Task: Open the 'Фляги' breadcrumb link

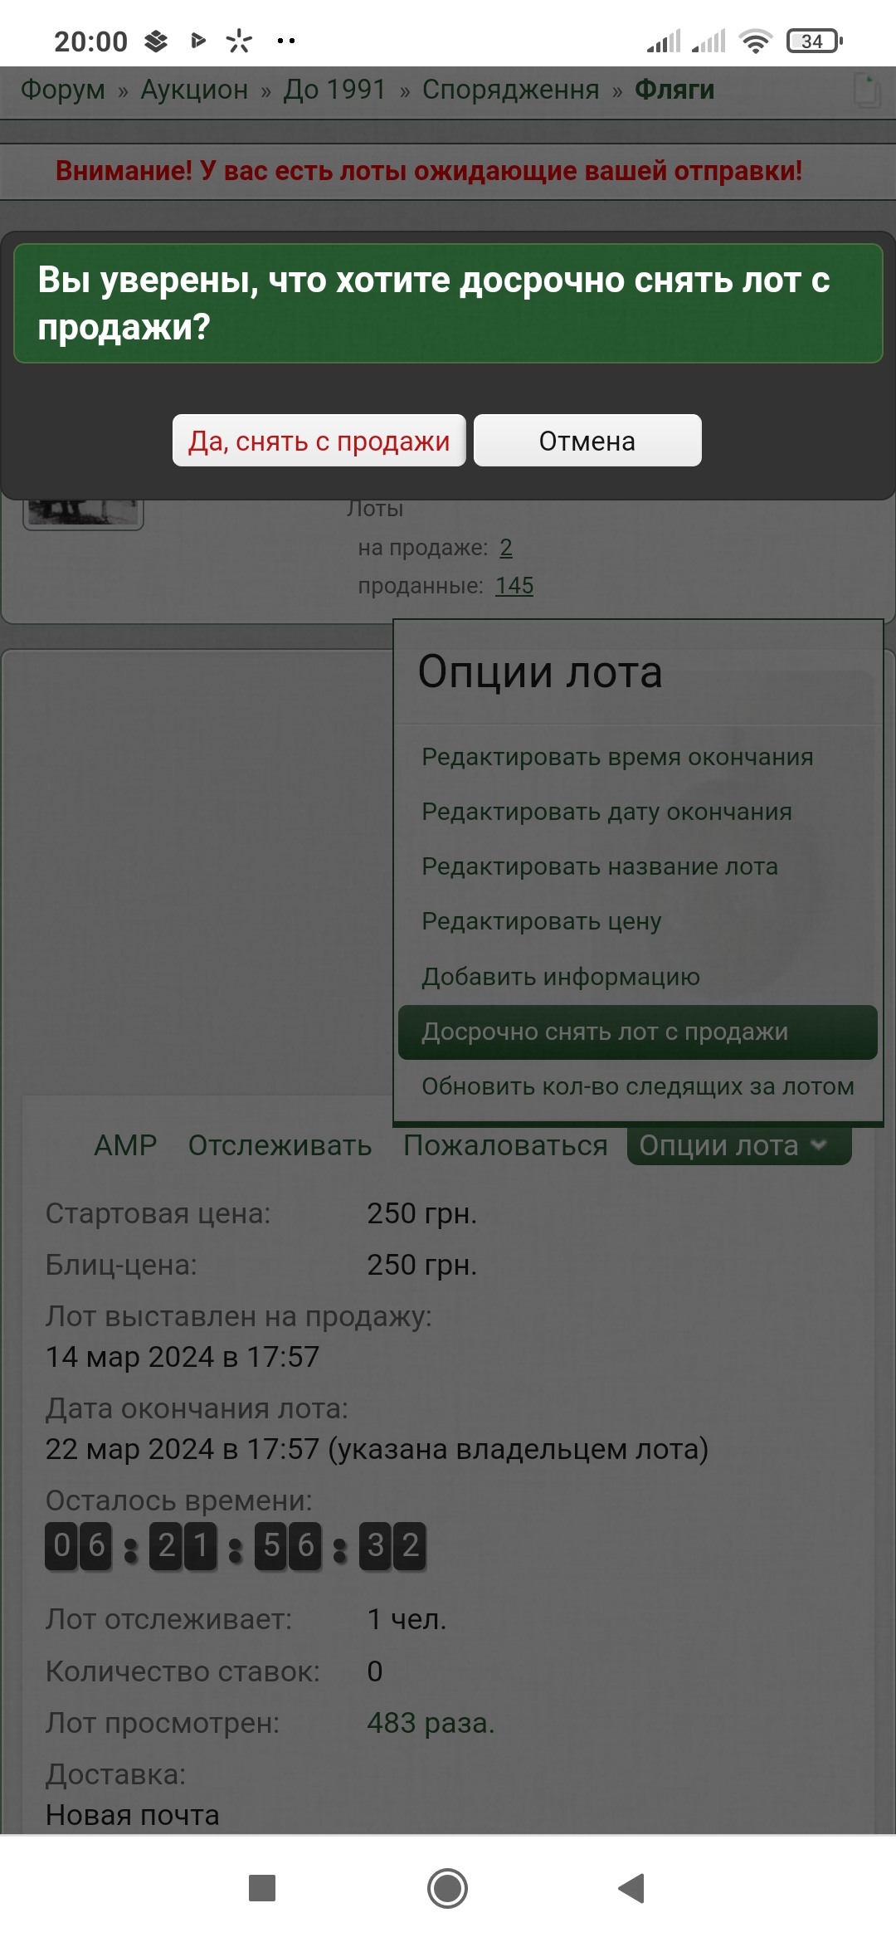Action: pos(674,90)
